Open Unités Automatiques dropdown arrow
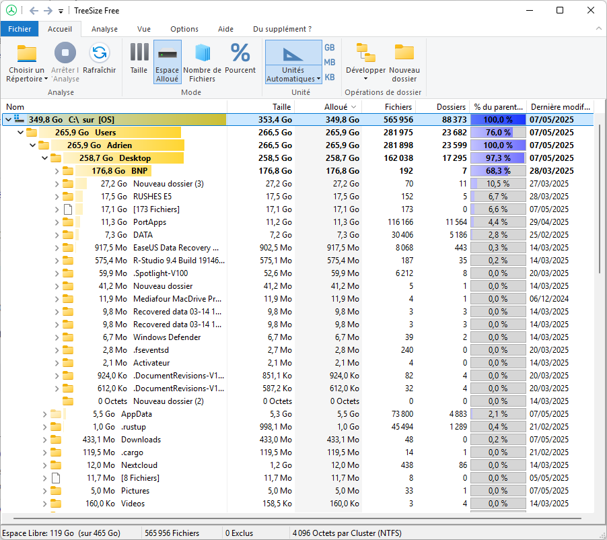607x540 pixels. click(x=318, y=79)
